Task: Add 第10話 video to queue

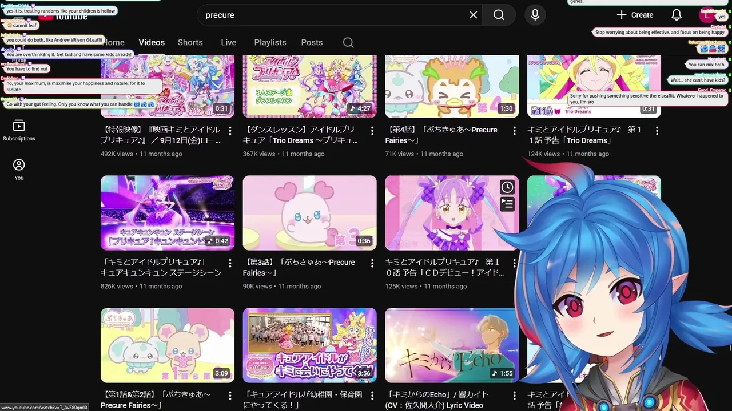Action: coord(507,204)
